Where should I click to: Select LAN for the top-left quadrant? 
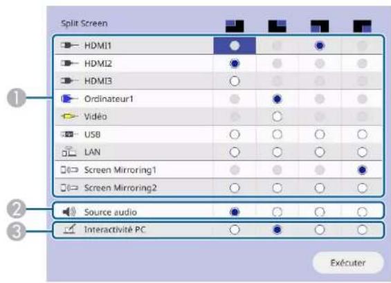(x=235, y=152)
